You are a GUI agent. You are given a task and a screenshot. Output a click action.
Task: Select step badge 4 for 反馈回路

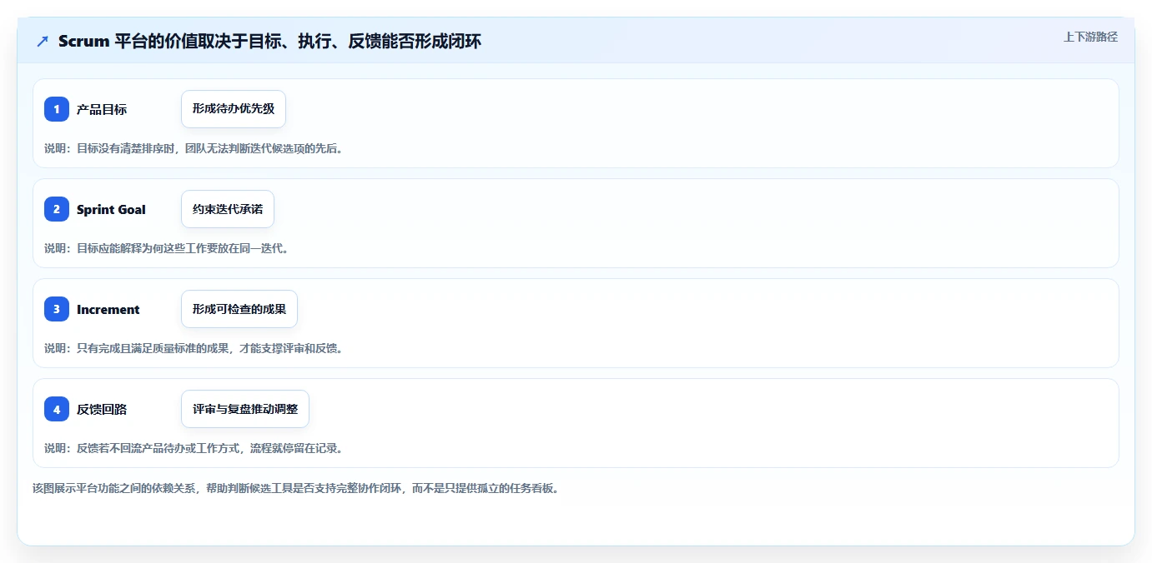tap(57, 409)
